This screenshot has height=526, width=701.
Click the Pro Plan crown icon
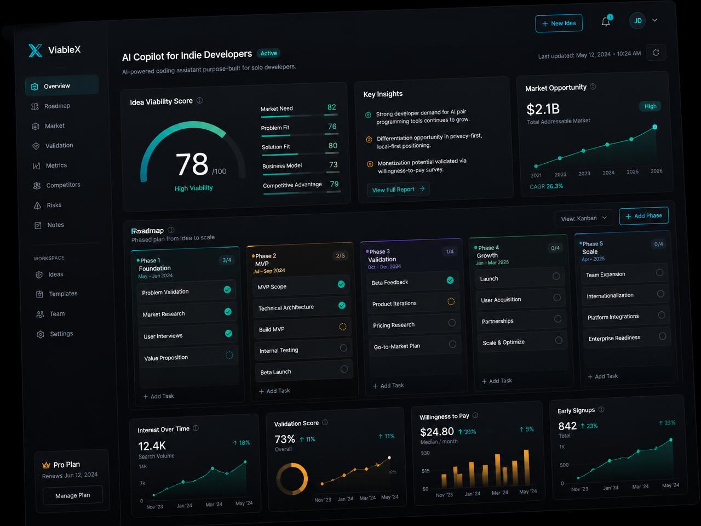click(x=46, y=465)
